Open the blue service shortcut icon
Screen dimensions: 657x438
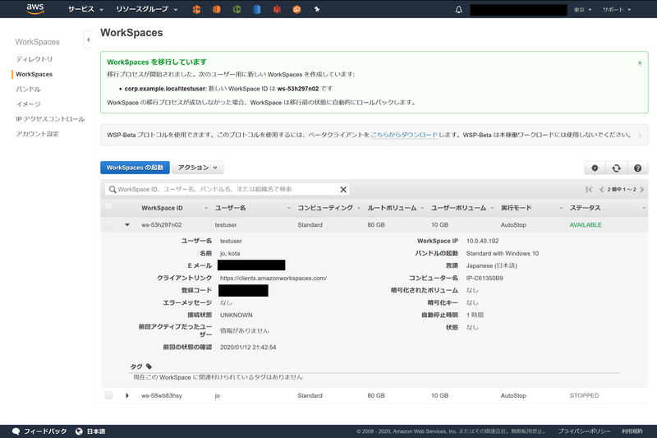coord(257,9)
